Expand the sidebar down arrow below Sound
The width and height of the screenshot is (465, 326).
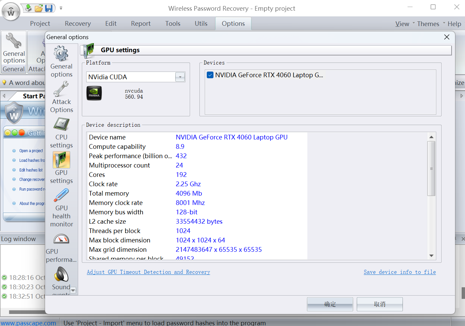(x=73, y=290)
